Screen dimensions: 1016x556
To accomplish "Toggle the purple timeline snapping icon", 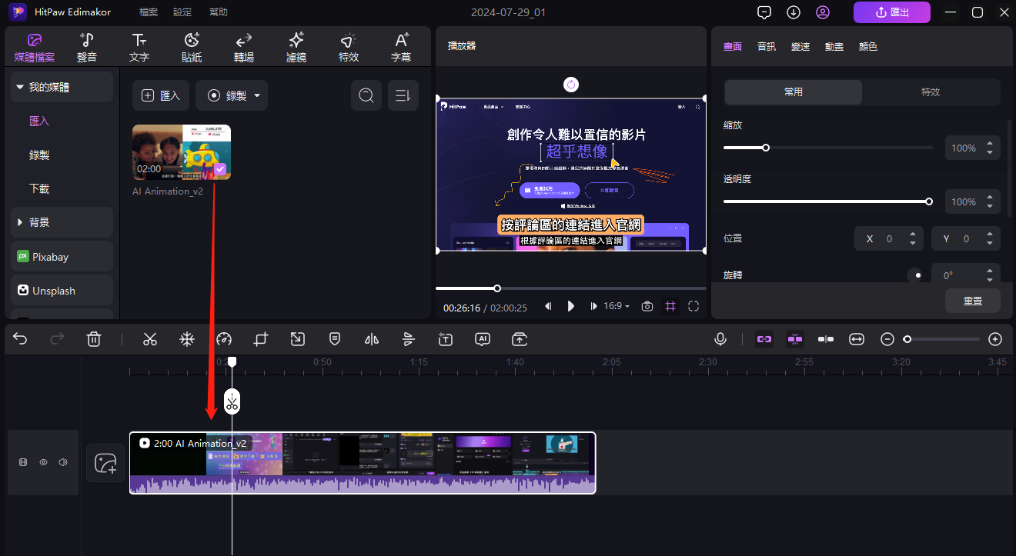I will point(795,339).
